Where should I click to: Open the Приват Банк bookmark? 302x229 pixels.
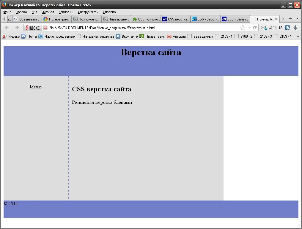pos(152,36)
